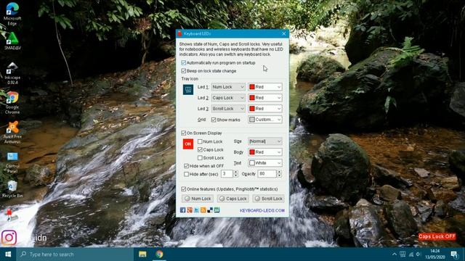The width and height of the screenshot is (465, 261).
Task: Click the network icon in system tray
Action: pyautogui.click(x=411, y=254)
